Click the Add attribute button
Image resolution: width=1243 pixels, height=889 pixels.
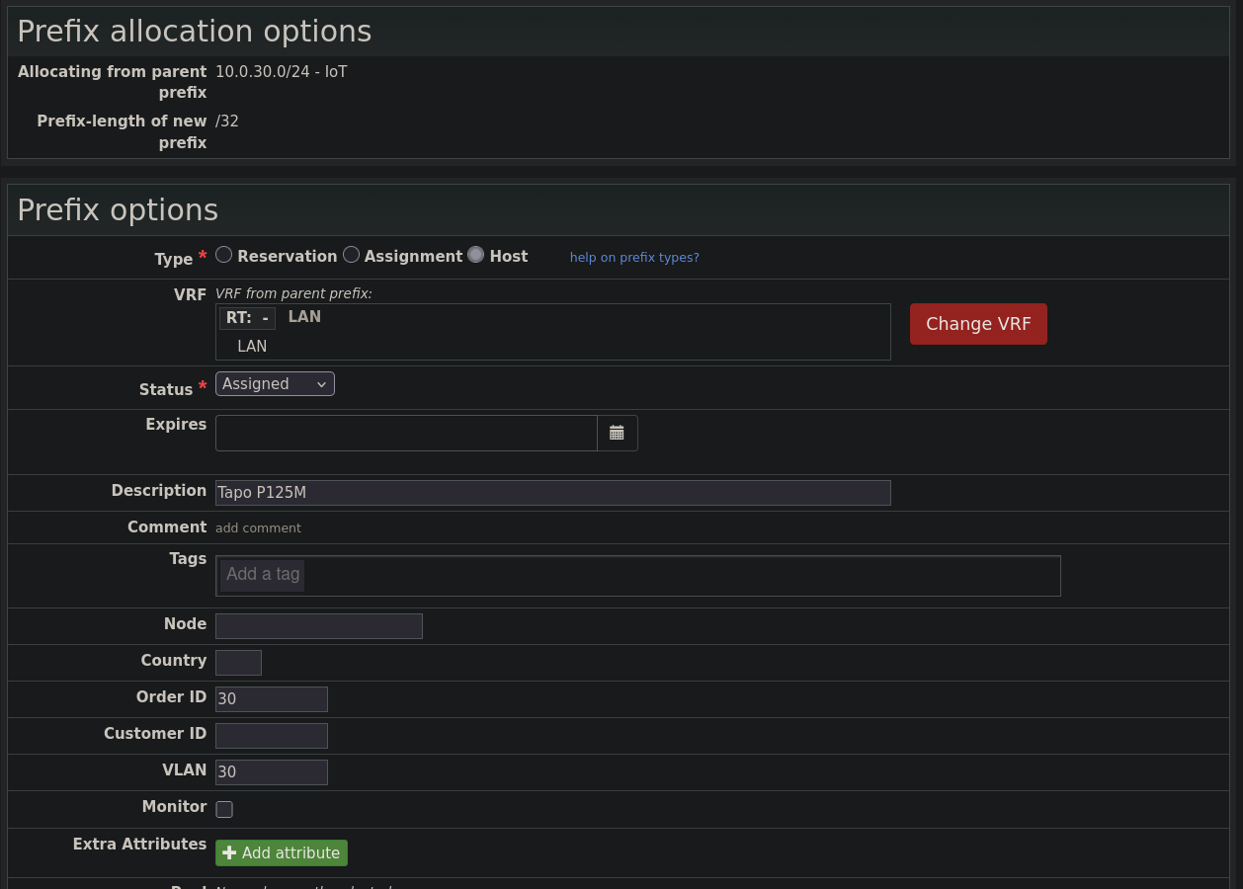click(282, 852)
